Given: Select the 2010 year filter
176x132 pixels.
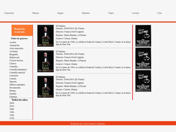Looking at the screenshot, I should tap(12, 106).
